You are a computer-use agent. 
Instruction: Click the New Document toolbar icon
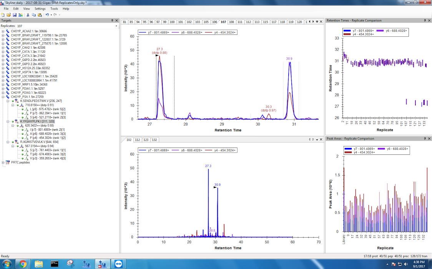coord(3,15)
